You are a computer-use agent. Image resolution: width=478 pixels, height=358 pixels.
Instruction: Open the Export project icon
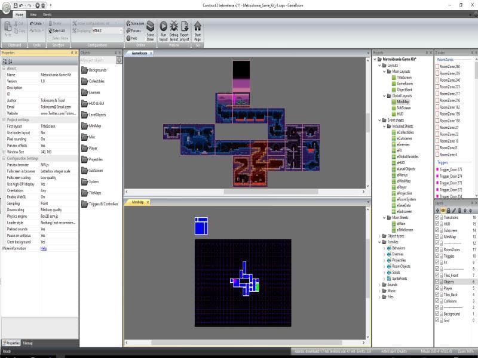(184, 29)
